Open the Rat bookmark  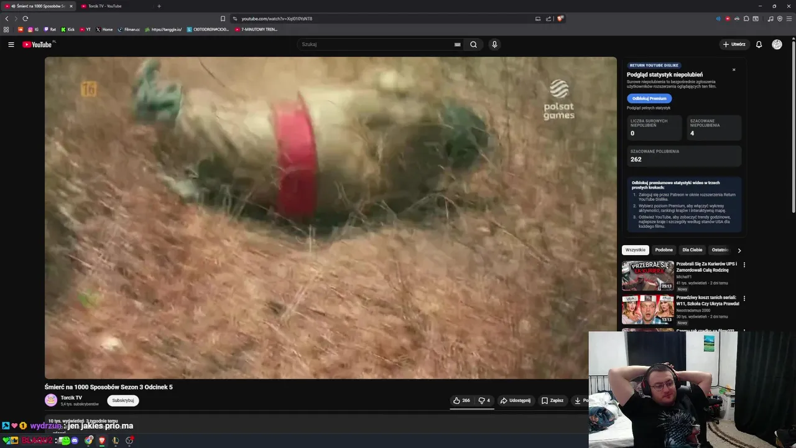50,29
